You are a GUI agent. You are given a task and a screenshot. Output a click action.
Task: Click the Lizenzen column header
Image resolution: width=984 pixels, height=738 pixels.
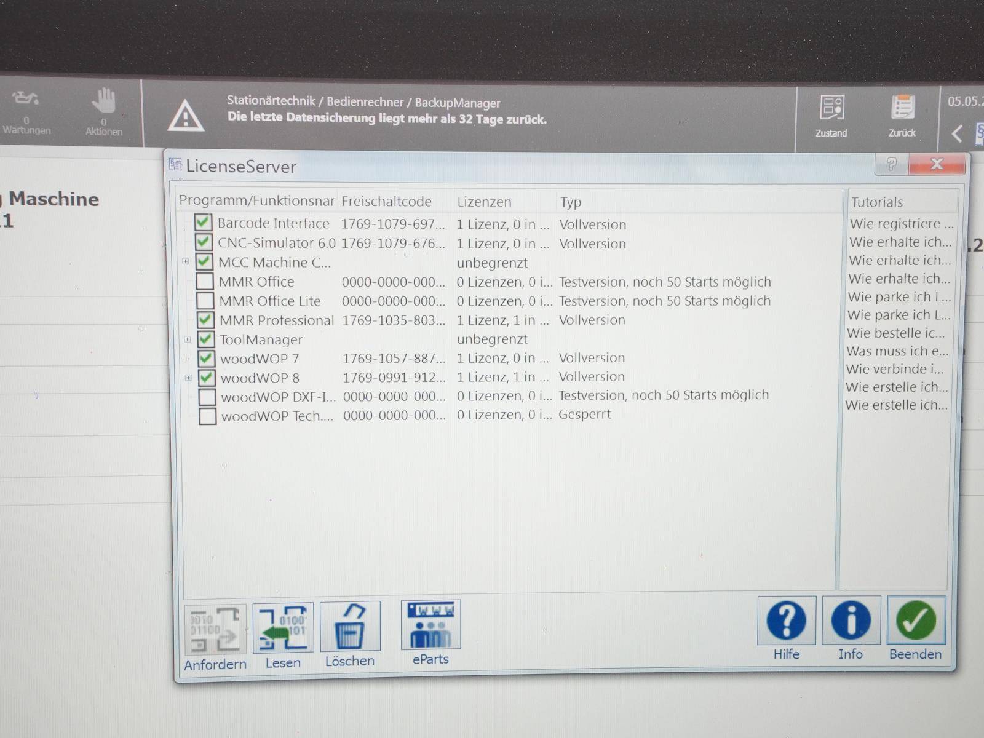(x=484, y=202)
